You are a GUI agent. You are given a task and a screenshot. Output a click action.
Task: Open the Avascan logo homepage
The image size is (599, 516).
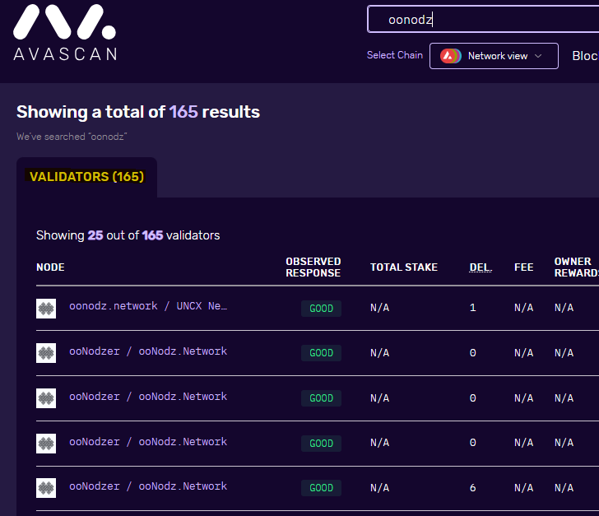[x=65, y=32]
